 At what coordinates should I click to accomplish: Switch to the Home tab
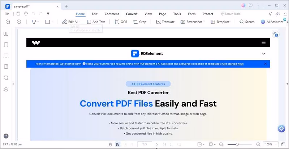[x=80, y=14]
